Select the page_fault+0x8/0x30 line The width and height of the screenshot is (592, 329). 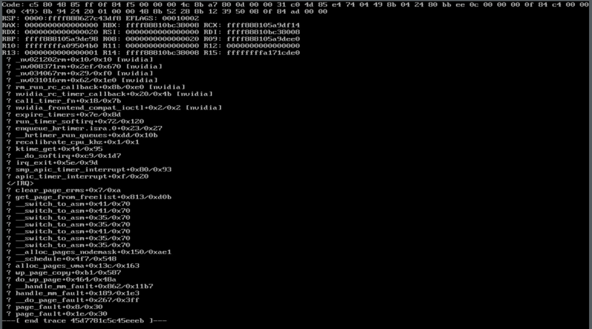point(54,307)
